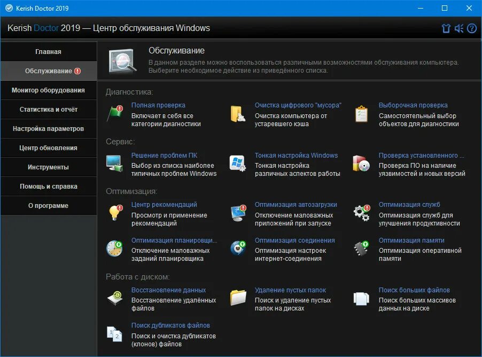Click the section heading "Диагностика:"
Screen dimensions: 482x357
(129, 92)
